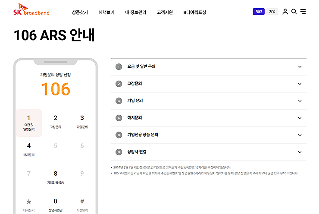
Task: Expand the 기업전용 상품 문의 chevron
Action: coord(300,135)
